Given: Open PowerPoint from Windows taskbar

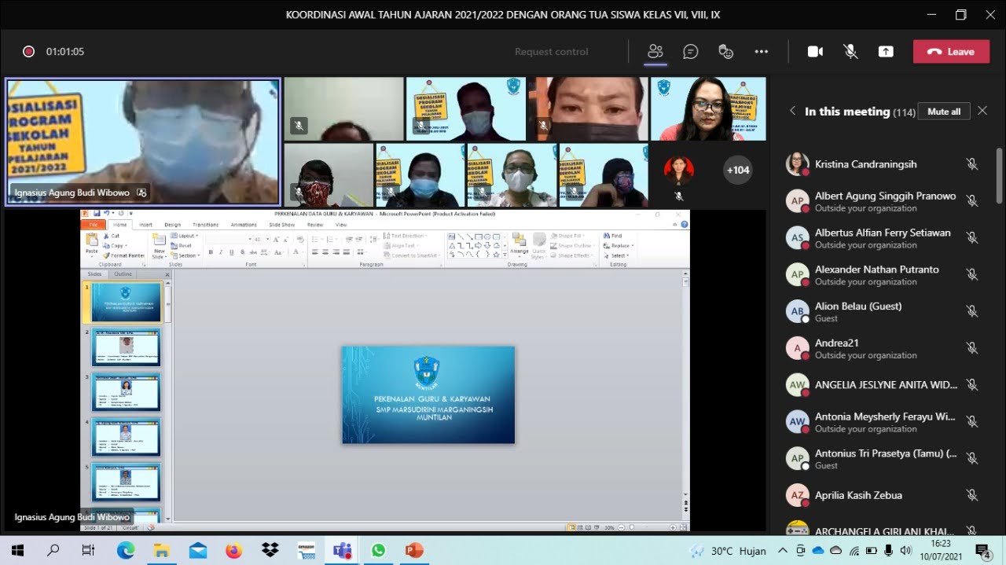Looking at the screenshot, I should pyautogui.click(x=414, y=550).
